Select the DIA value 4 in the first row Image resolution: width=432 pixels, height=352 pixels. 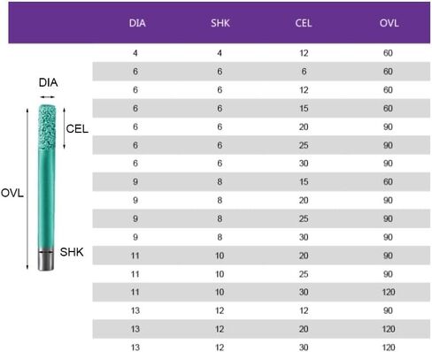pos(135,53)
